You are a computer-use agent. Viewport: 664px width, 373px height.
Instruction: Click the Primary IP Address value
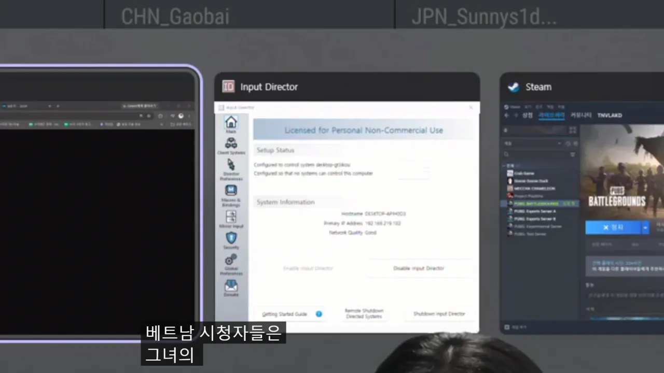coord(383,223)
